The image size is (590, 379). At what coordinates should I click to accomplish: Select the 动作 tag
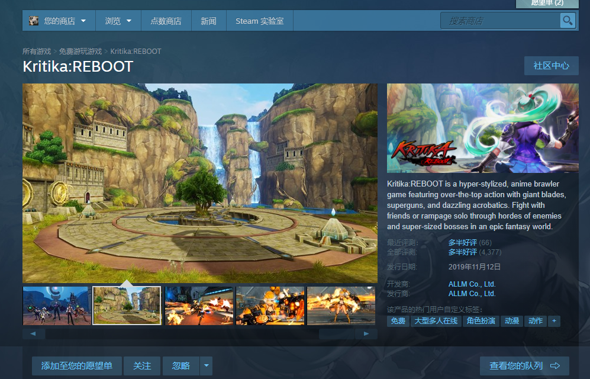[x=536, y=320]
